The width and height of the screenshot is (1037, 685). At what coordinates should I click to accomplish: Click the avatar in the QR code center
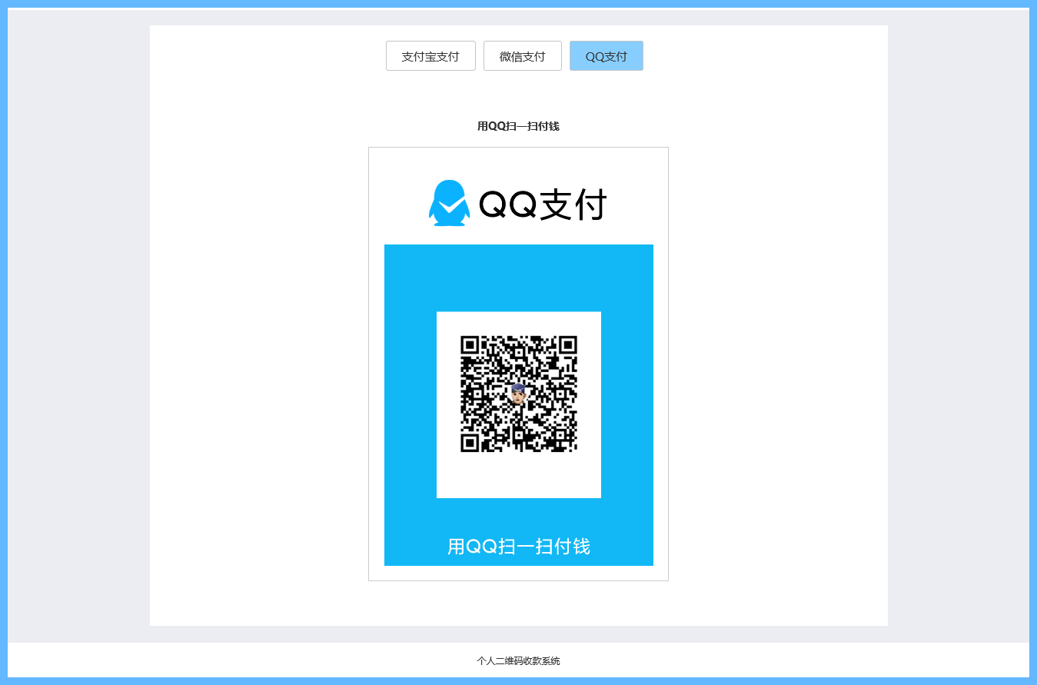click(518, 394)
